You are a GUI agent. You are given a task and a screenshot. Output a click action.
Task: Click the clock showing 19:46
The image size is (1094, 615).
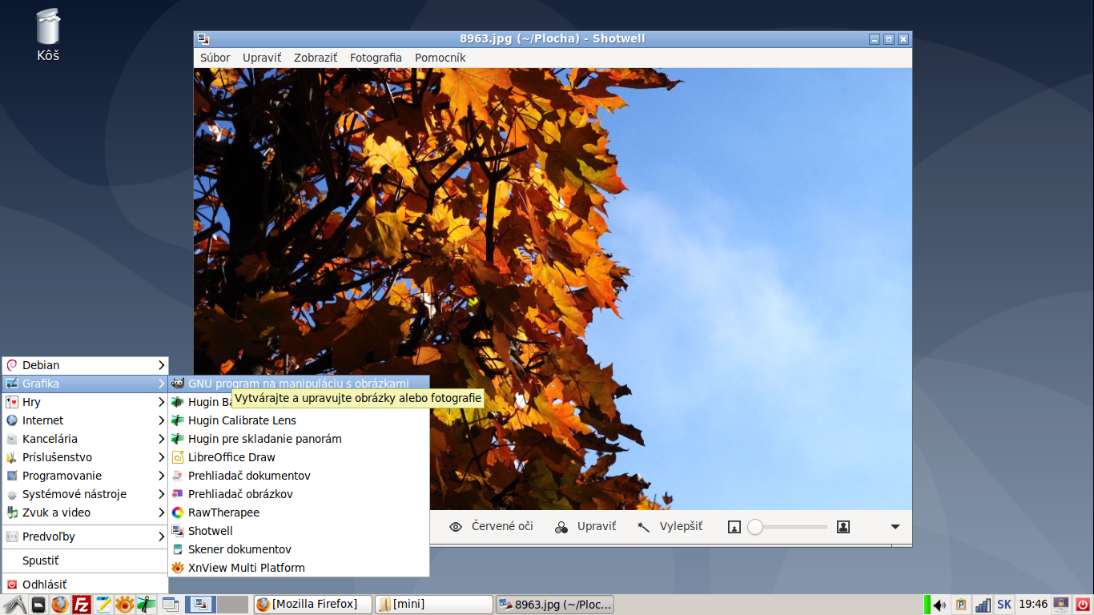tap(1034, 605)
